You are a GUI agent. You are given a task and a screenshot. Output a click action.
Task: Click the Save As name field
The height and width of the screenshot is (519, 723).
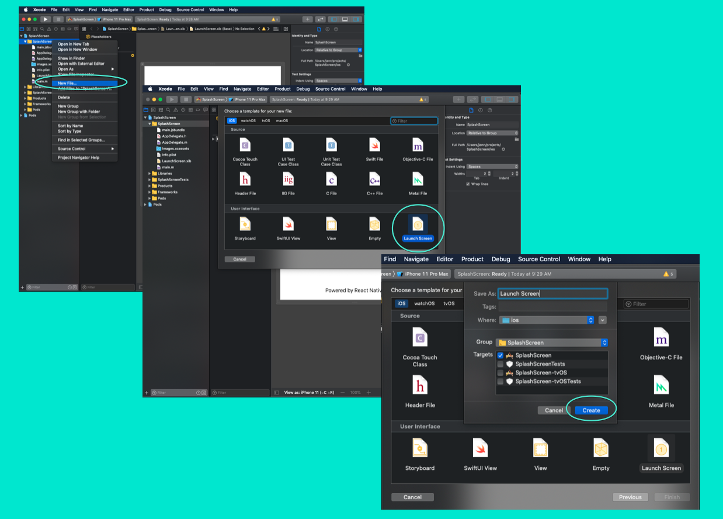click(553, 294)
